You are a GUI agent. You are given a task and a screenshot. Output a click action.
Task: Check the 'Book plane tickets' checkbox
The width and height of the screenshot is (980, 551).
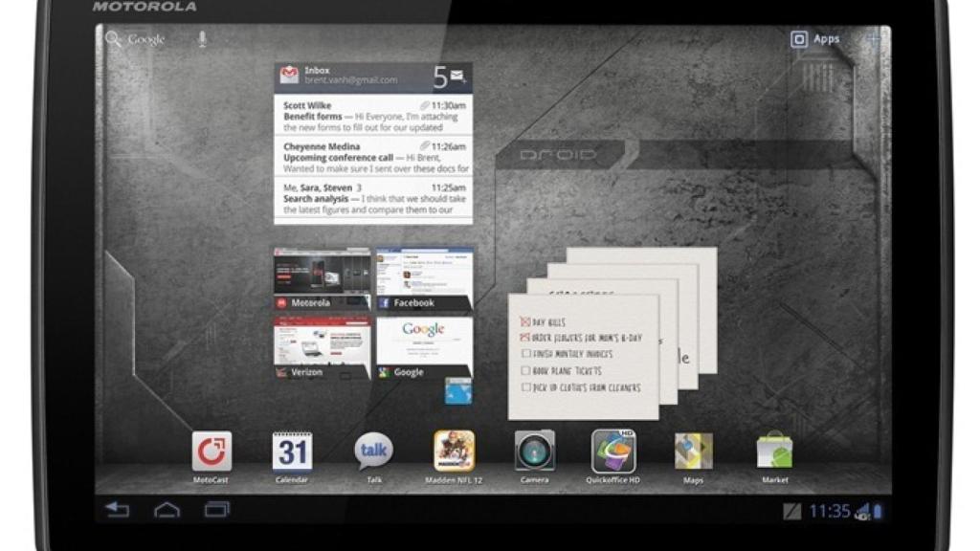tap(524, 370)
